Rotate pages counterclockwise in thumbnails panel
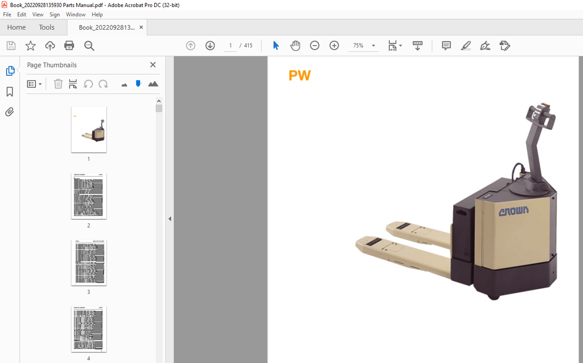 [88, 84]
